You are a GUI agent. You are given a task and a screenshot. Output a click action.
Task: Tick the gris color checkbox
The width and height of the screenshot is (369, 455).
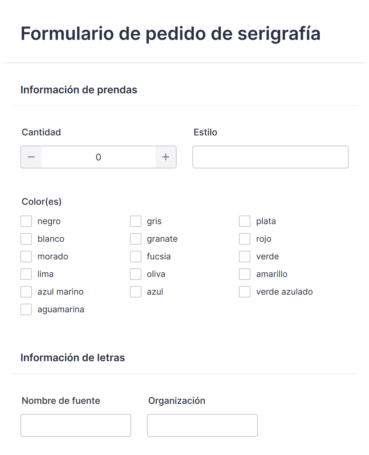point(136,221)
